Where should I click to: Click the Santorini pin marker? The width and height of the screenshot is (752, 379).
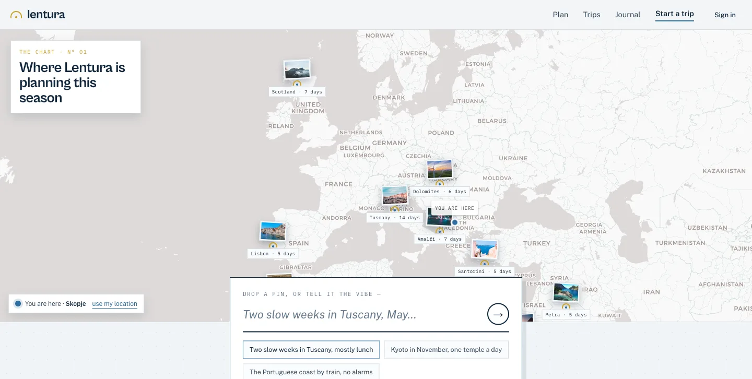(x=484, y=263)
